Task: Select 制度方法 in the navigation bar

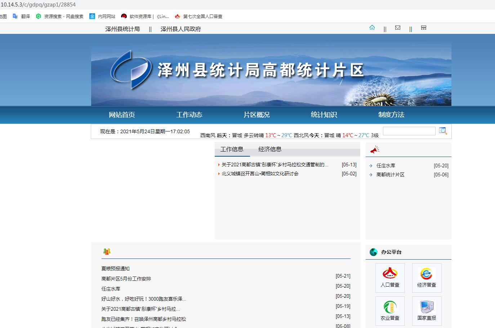Action: coord(391,115)
